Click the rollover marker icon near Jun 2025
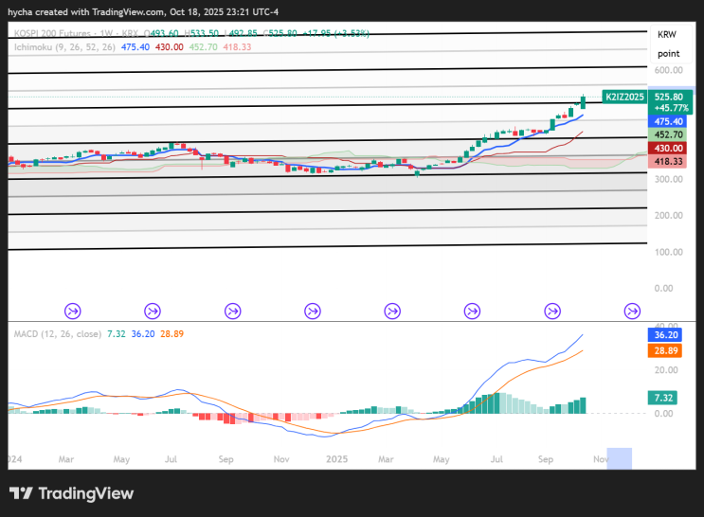This screenshot has width=704, height=517. point(472,311)
